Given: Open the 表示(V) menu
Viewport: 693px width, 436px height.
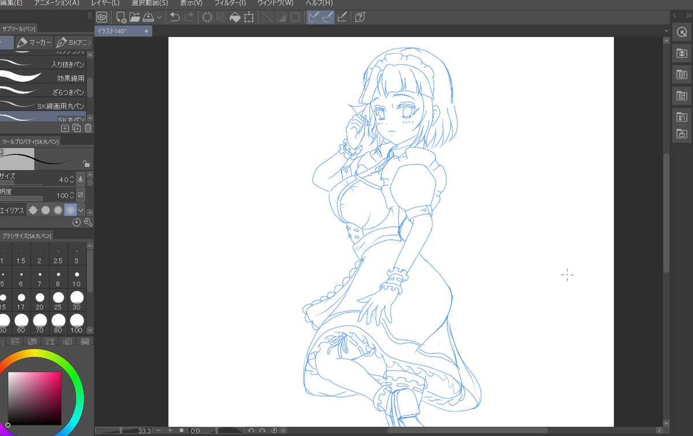Looking at the screenshot, I should point(191,3).
